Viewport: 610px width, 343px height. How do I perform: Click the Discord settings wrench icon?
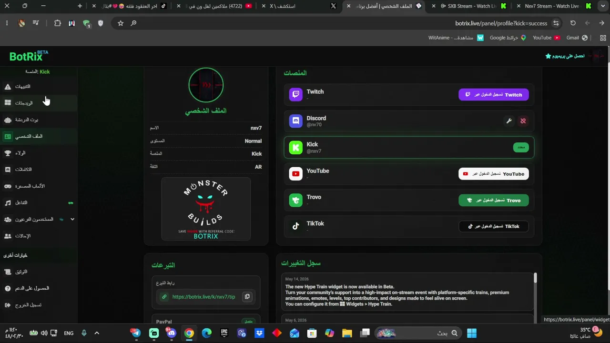[509, 121]
